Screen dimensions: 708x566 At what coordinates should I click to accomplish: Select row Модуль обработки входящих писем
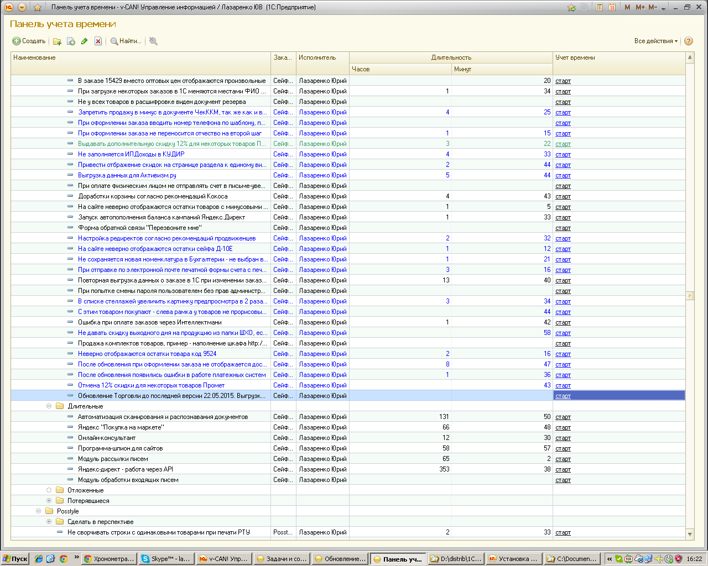click(x=347, y=480)
